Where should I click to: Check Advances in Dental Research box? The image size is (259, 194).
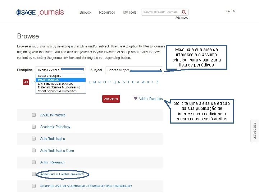pos(34,174)
